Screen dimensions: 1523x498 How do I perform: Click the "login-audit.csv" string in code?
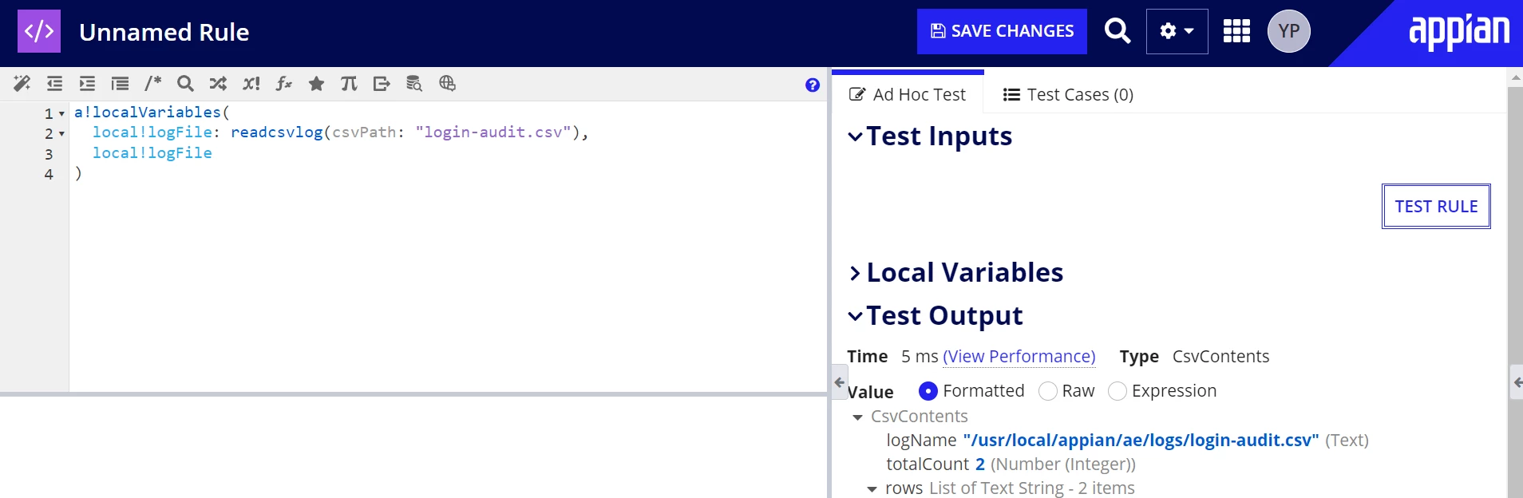click(493, 132)
